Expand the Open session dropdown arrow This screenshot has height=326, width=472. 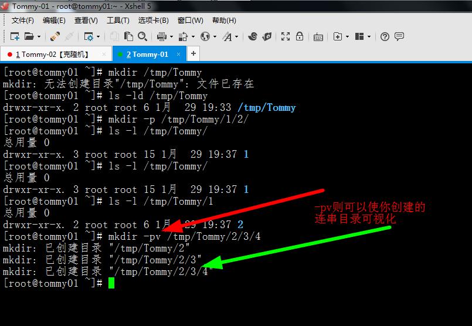39,37
